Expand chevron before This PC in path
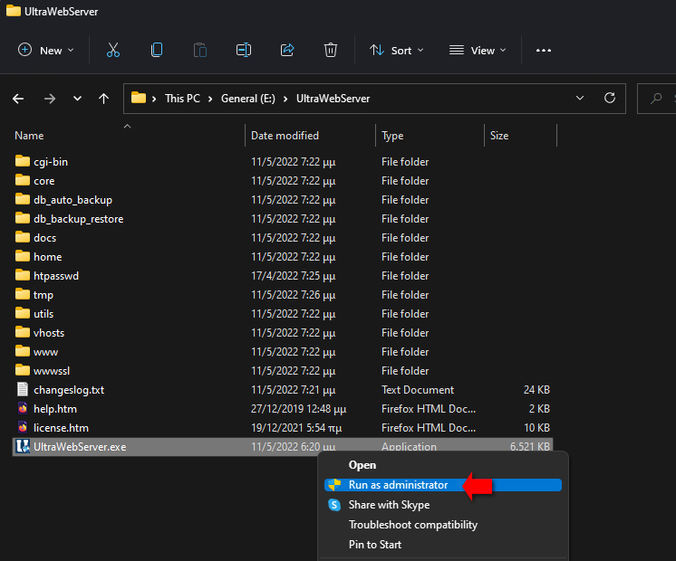Viewport: 676px width, 561px height. 154,99
